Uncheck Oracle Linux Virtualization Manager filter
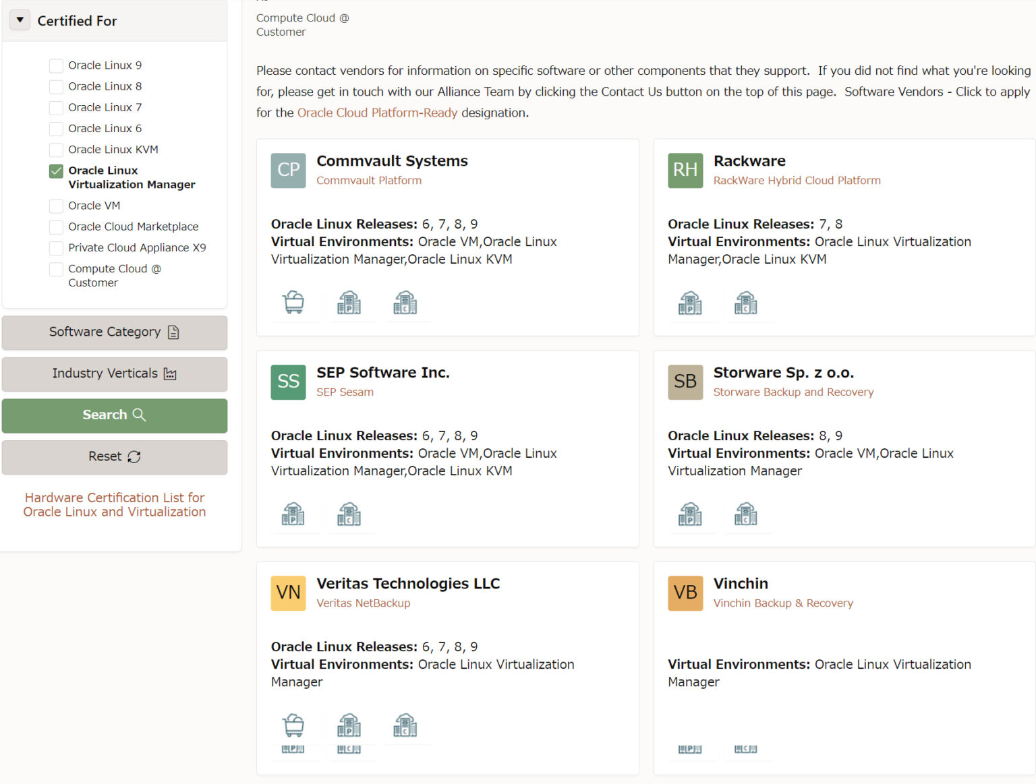 click(x=57, y=171)
